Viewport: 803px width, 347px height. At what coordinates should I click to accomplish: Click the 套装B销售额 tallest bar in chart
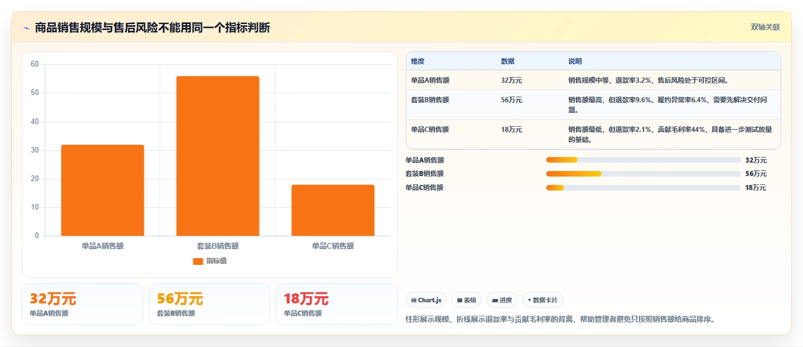[x=218, y=156]
